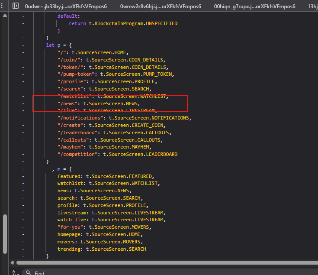Click the "/search" SEARCH line
Image resolution: width=318 pixels, height=275 pixels.
[104, 89]
